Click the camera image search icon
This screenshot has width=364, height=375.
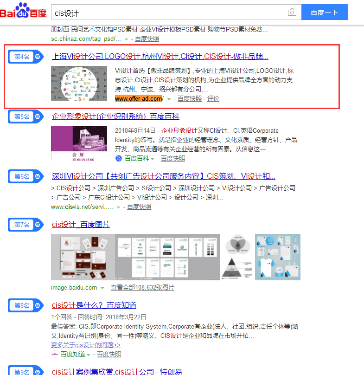tap(292, 12)
